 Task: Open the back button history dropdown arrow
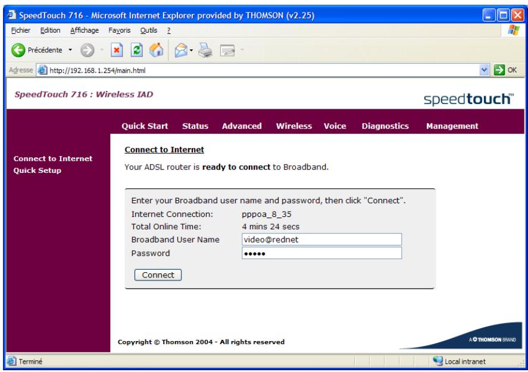[x=70, y=50]
